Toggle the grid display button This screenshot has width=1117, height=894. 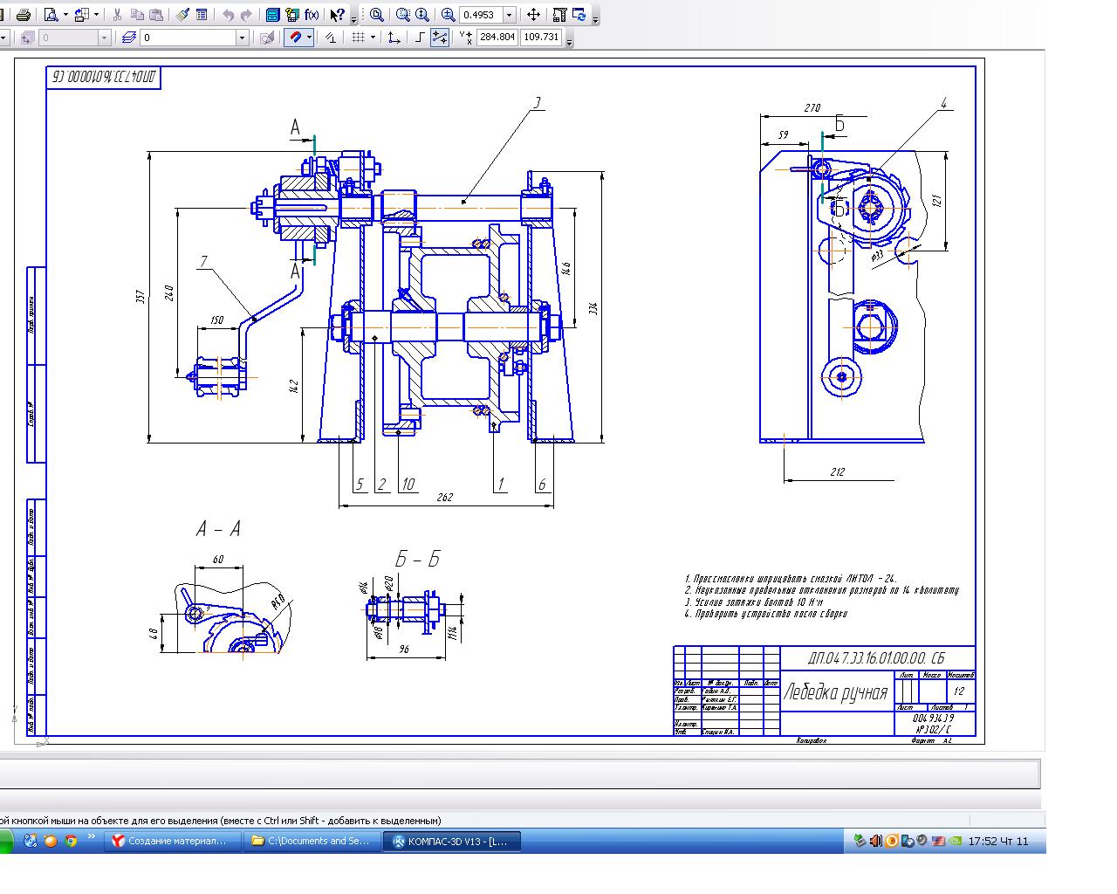coord(357,38)
